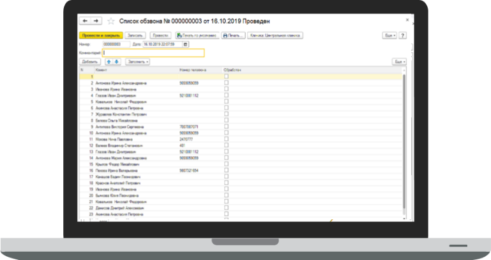Click the forward navigation arrow
Screen dimensions: 491x260
tap(96, 21)
